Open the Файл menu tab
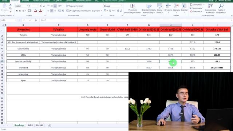The width and height of the screenshot is (233, 131). click(x=4, y=1)
